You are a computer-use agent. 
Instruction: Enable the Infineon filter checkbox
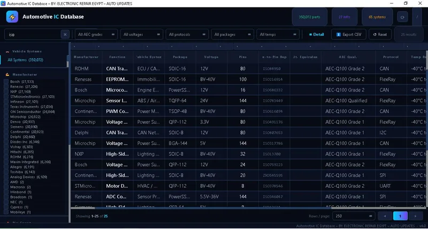(x=6, y=102)
